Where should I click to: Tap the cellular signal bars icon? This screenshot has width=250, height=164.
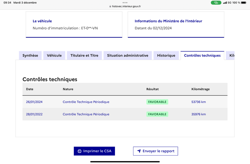pos(225,3)
